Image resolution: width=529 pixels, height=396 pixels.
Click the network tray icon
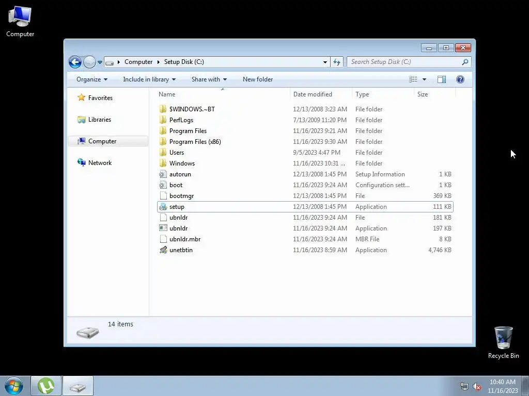point(464,387)
